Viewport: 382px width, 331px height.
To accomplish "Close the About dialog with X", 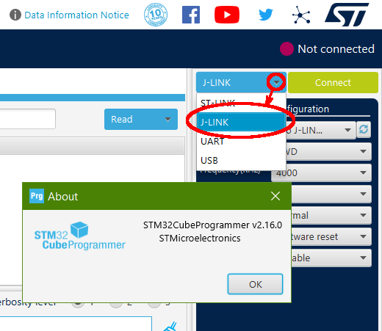I will pyautogui.click(x=275, y=196).
